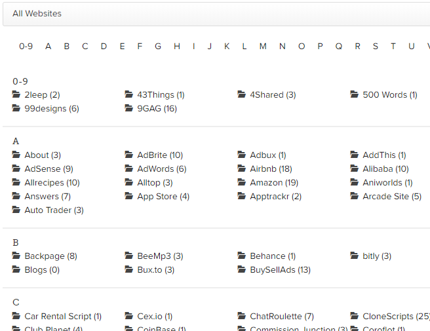Open the CloneScripts category link
This screenshot has height=331, width=430.
(397, 317)
